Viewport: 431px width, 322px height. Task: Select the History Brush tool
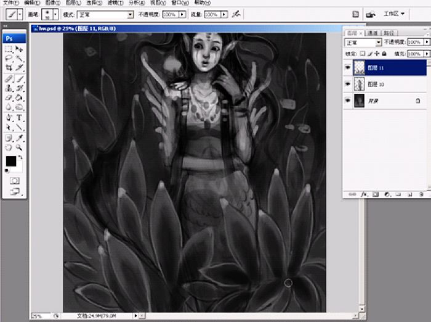coord(19,88)
